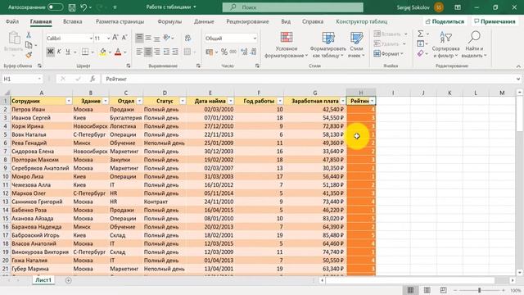Click the Format Painter brush icon
524x295 pixels.
click(29, 55)
